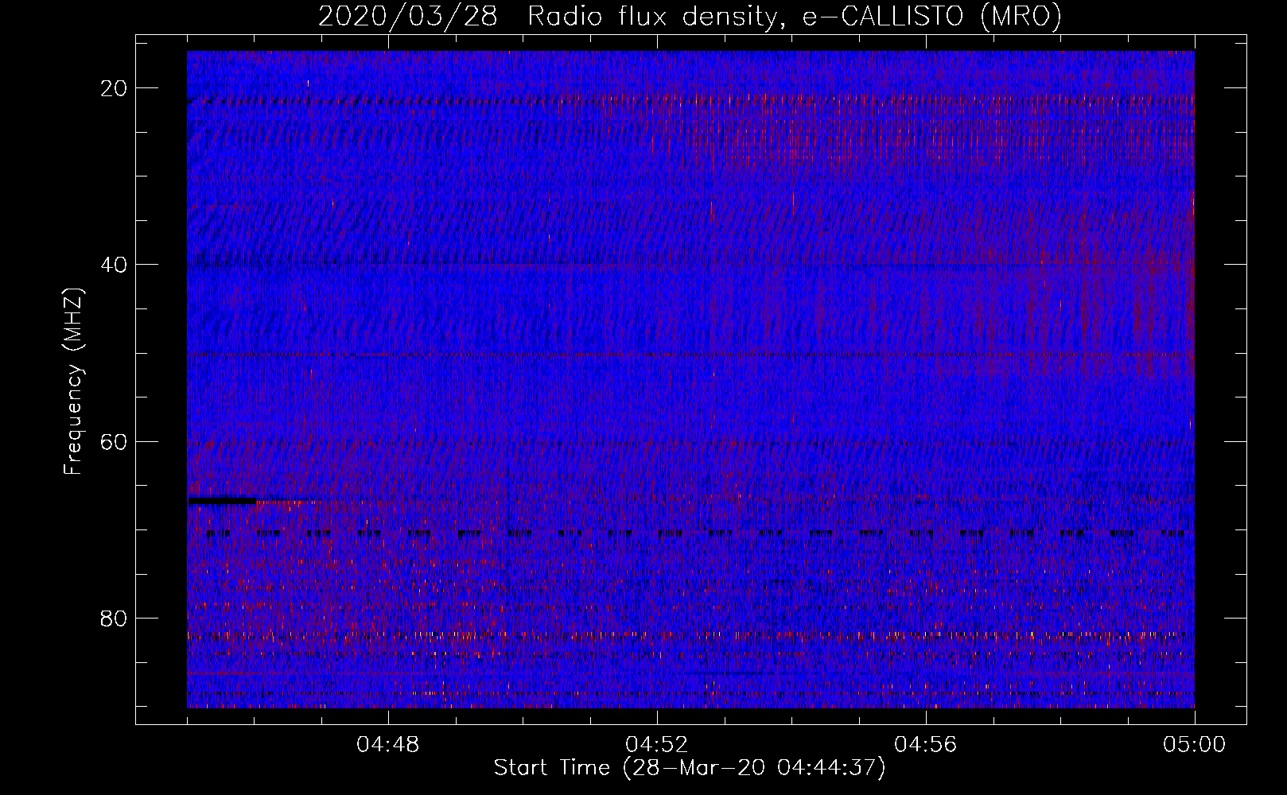The image size is (1287, 795).
Task: Click the 04:48 time tick label
Action: pyautogui.click(x=388, y=744)
